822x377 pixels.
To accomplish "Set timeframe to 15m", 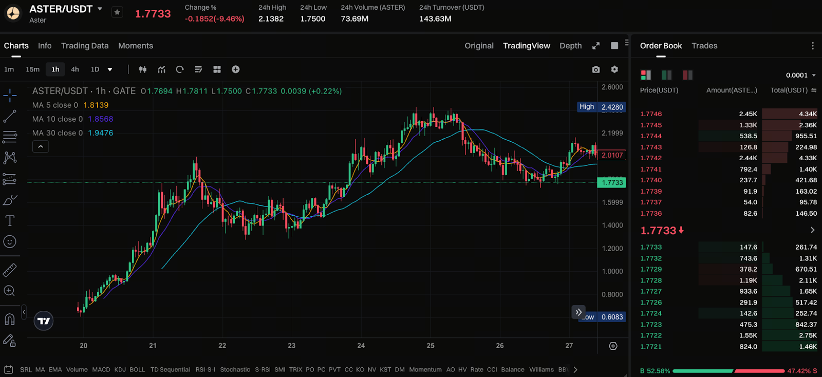I will [x=32, y=69].
